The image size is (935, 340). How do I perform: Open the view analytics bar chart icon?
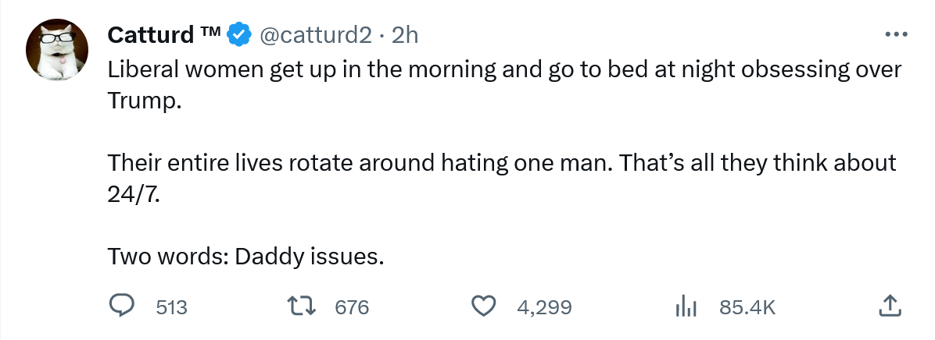[685, 307]
